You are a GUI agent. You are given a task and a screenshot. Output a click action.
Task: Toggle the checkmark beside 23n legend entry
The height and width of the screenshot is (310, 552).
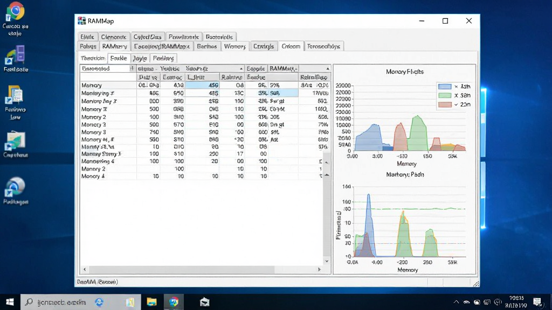(x=456, y=105)
